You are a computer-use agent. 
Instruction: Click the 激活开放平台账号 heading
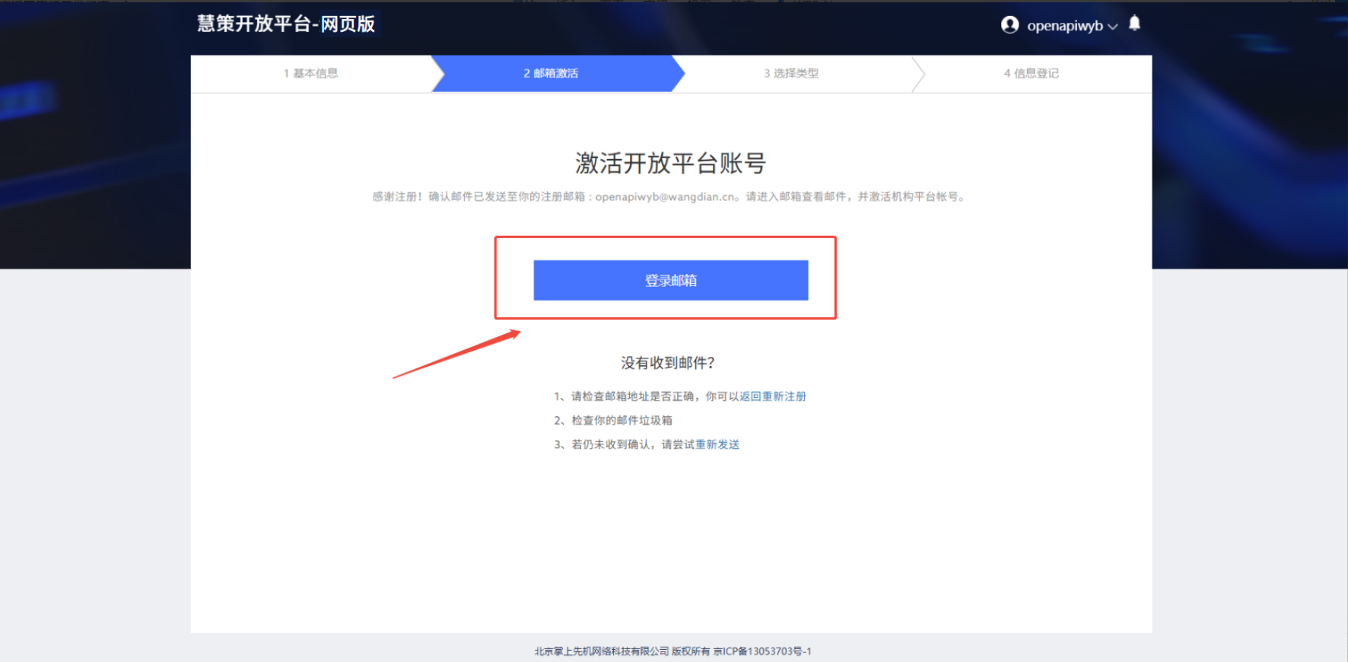pos(670,163)
